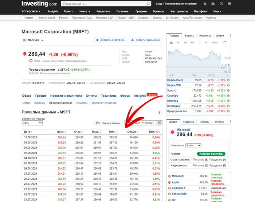Click the star icon in Add to portfolio

pos(97,40)
